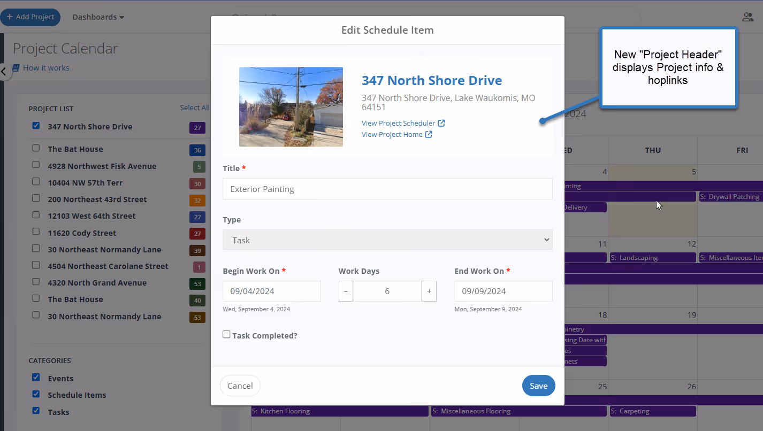This screenshot has width=763, height=431.
Task: Toggle the Task Completed checkbox
Action: click(226, 334)
